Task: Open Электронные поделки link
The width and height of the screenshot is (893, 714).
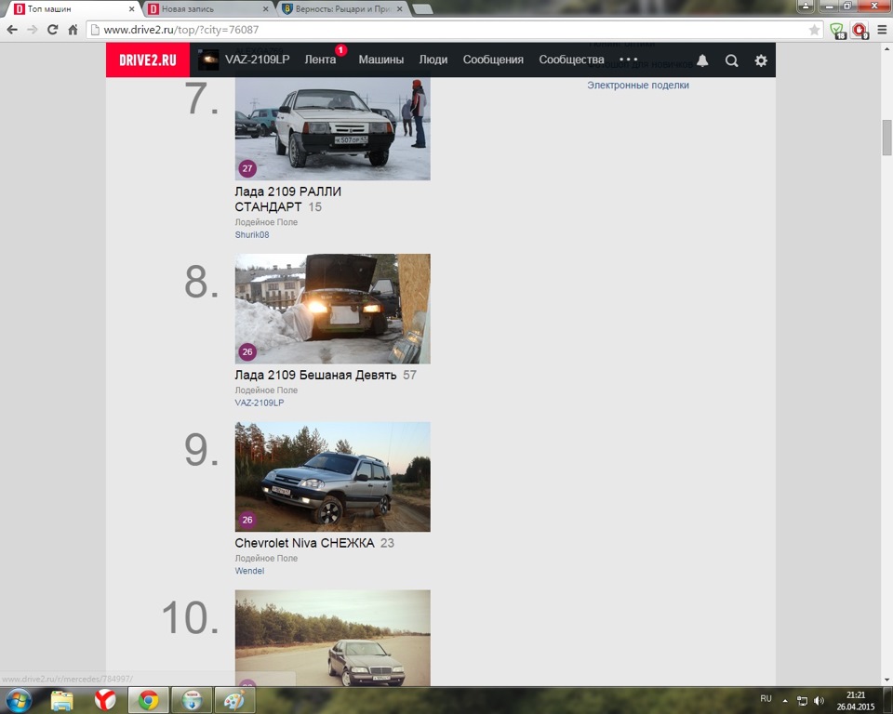Action: pos(638,86)
